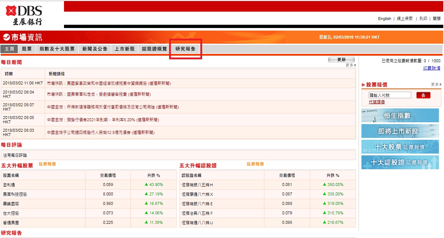444x238 pixels.
Task: Go to the 新聞及公告 tab
Action: point(95,49)
